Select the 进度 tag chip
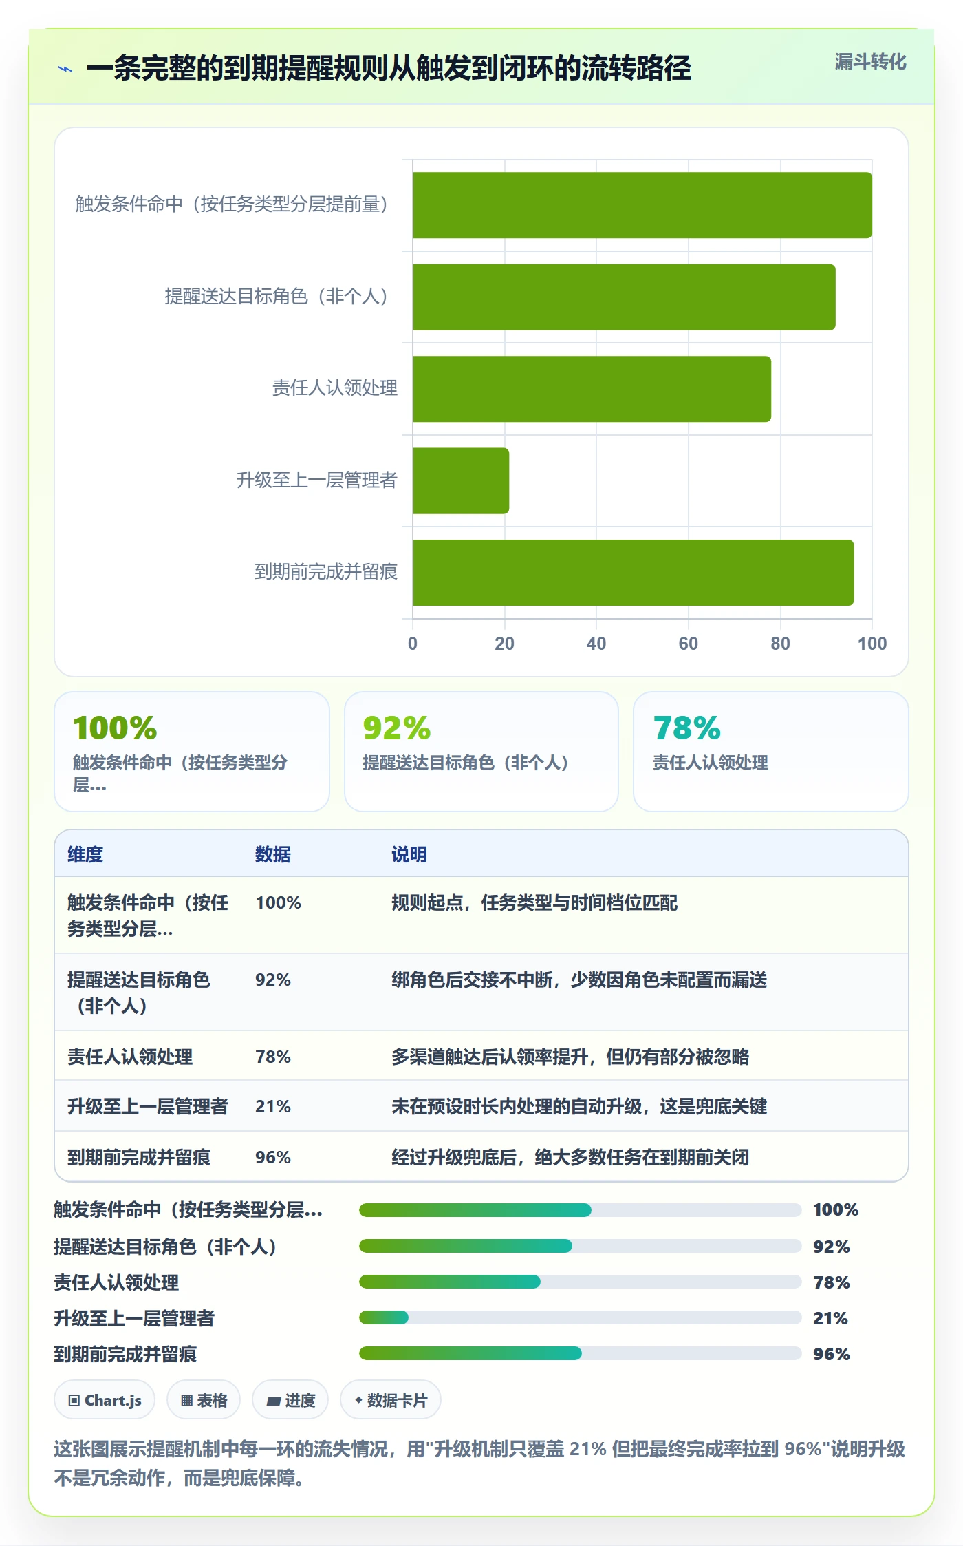The image size is (963, 1546). click(x=290, y=1400)
